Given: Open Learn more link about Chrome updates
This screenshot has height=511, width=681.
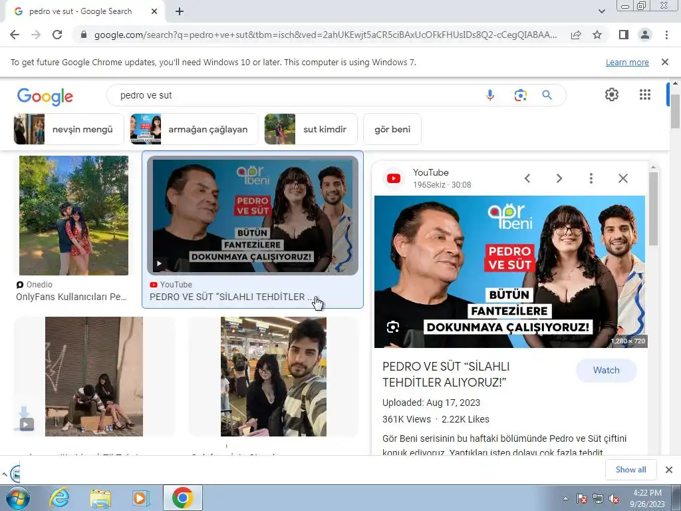Looking at the screenshot, I should click(627, 62).
